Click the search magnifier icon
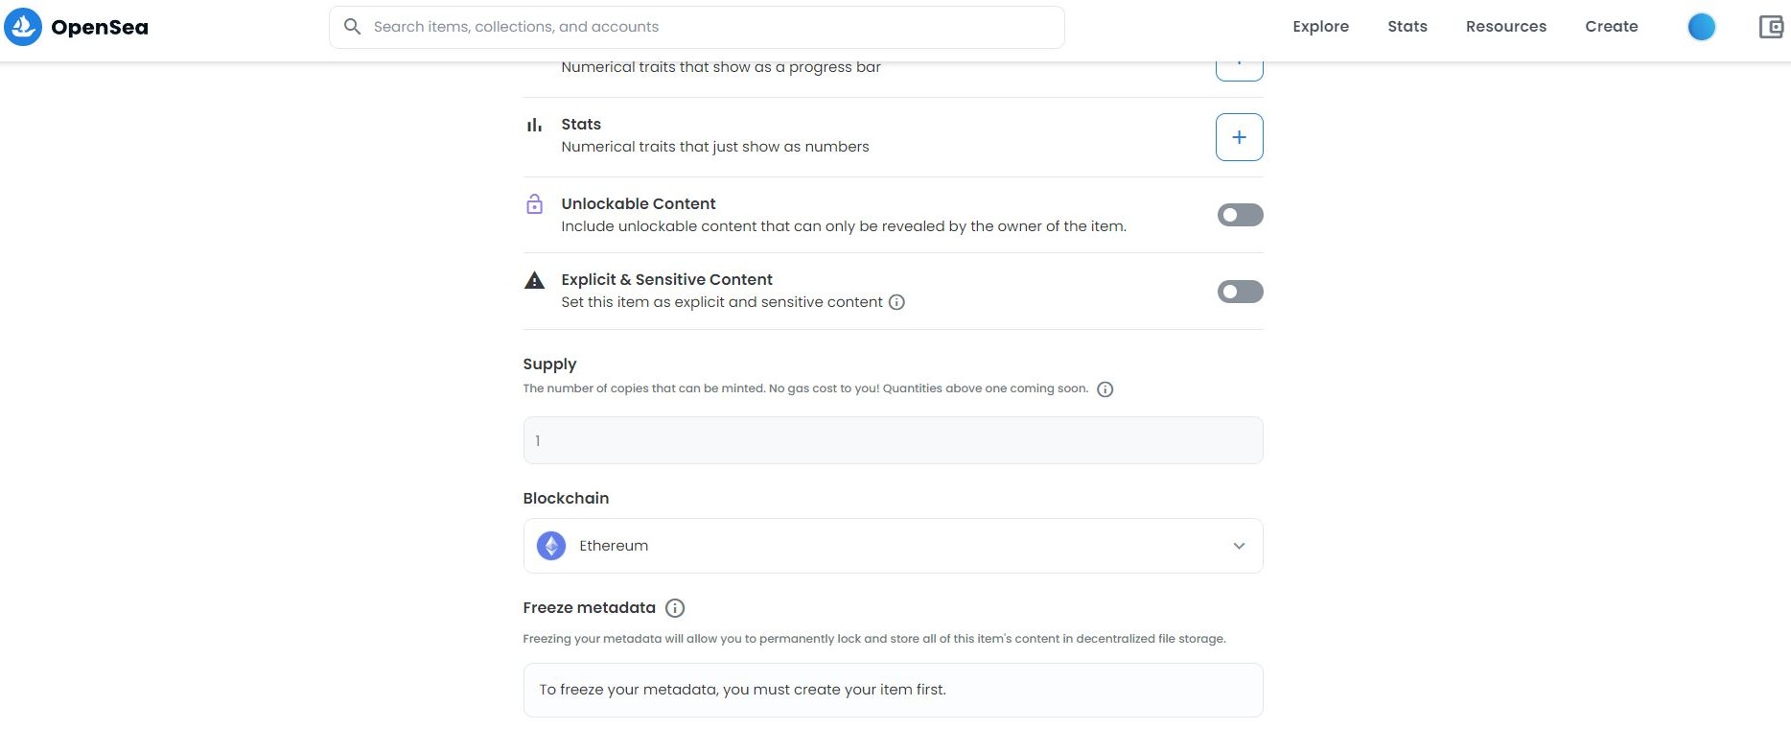 [352, 27]
